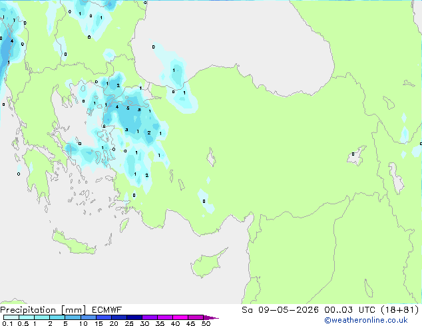Image resolution: width=422 pixels, height=326 pixels.
Task: Click the 1 mm legend color swatch
Action: [42, 317]
